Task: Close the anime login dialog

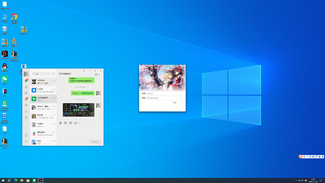Action: [x=183, y=67]
